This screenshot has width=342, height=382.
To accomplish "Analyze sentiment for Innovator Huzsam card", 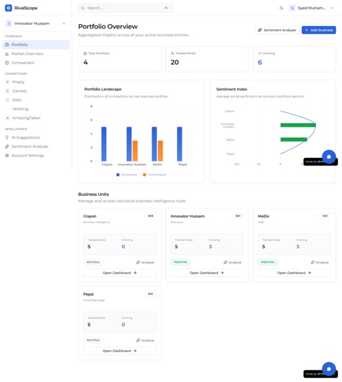I will pyautogui.click(x=232, y=263).
